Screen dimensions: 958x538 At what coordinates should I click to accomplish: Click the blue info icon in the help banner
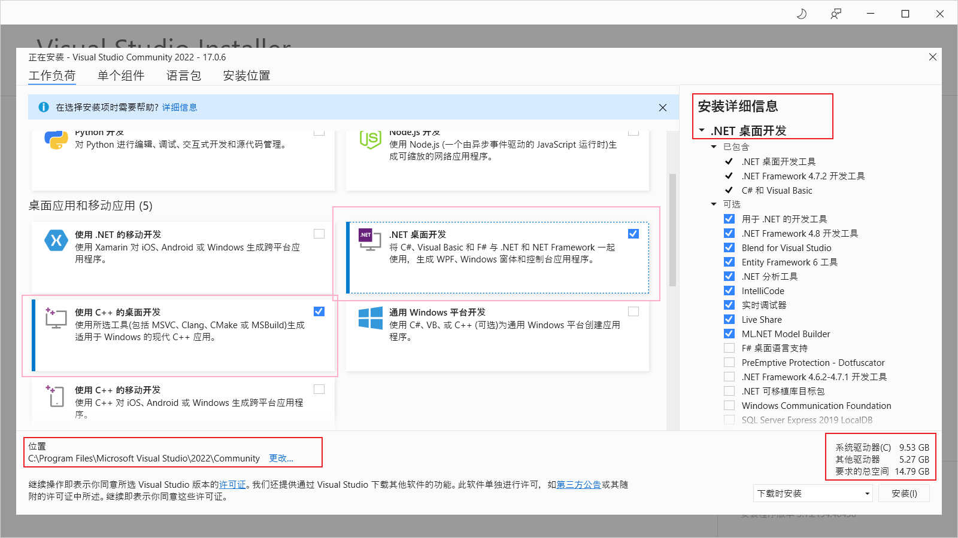pyautogui.click(x=44, y=107)
